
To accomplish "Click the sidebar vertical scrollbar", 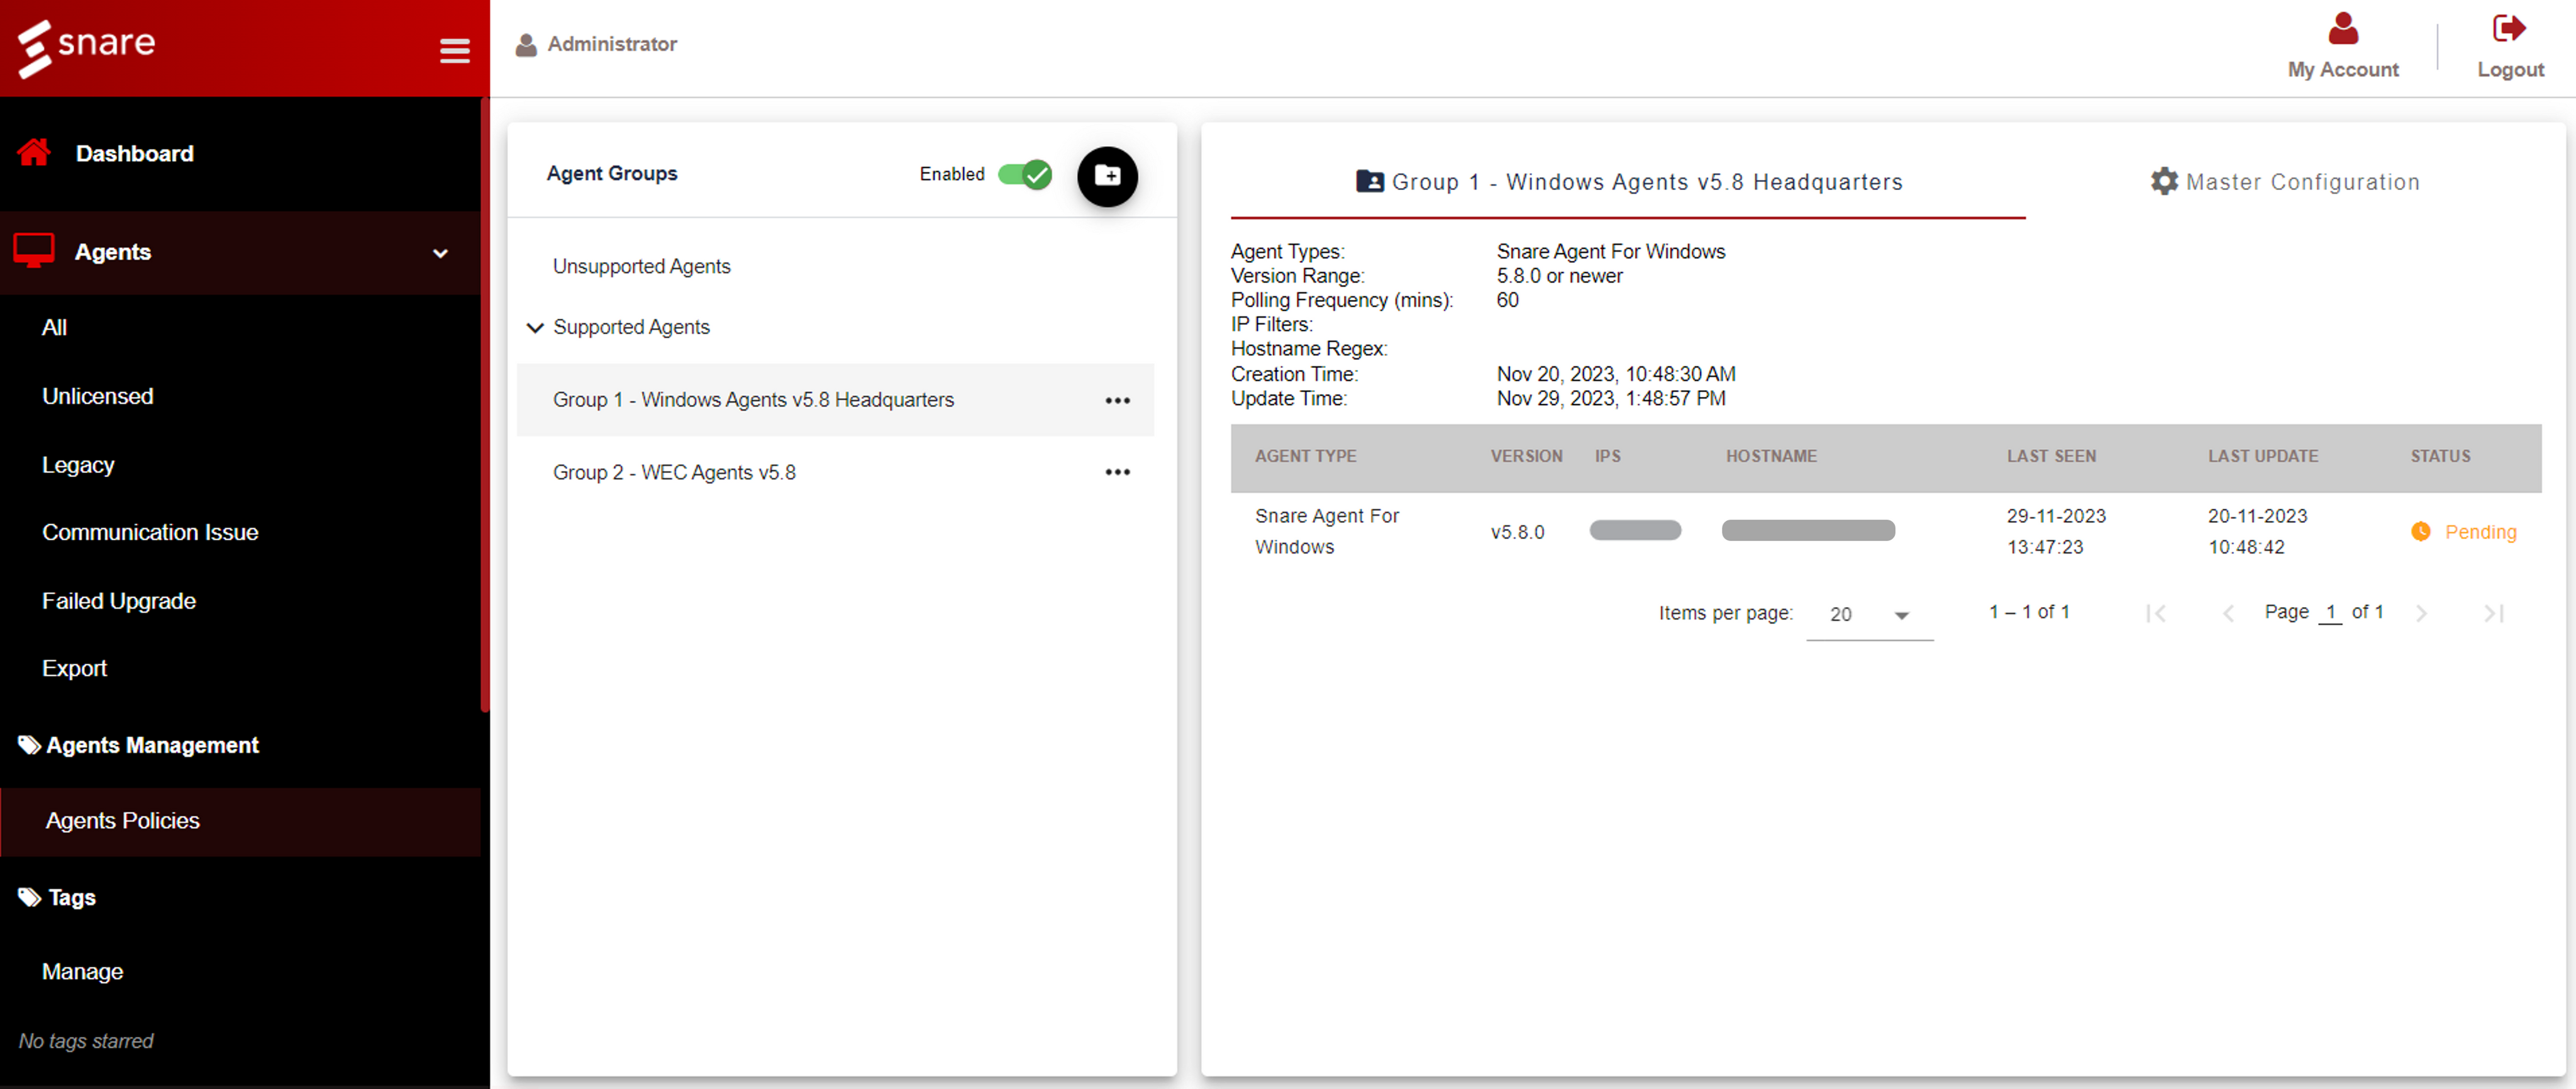I will click(485, 405).
